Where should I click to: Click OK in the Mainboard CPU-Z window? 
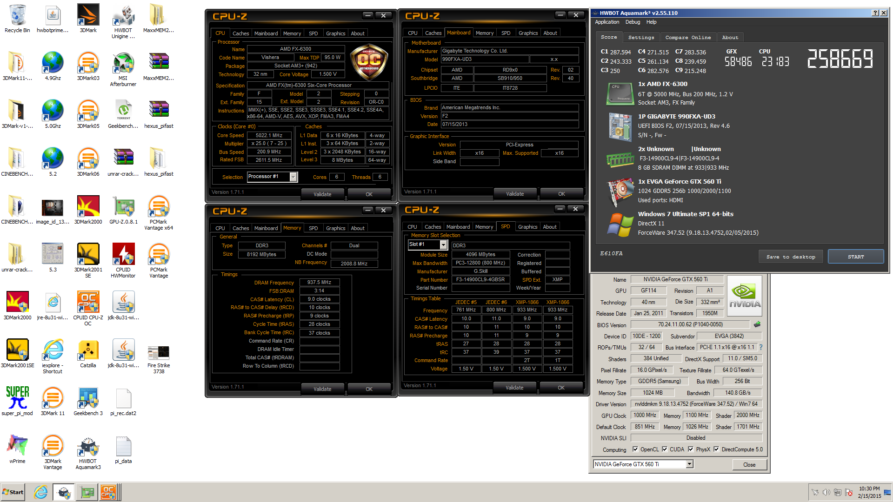pos(561,194)
